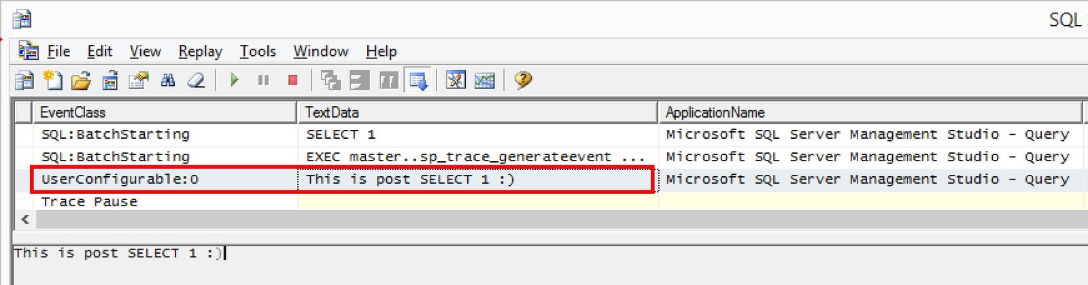
Task: Launch Database Engine Tuning Advisor icon
Action: coord(456,80)
